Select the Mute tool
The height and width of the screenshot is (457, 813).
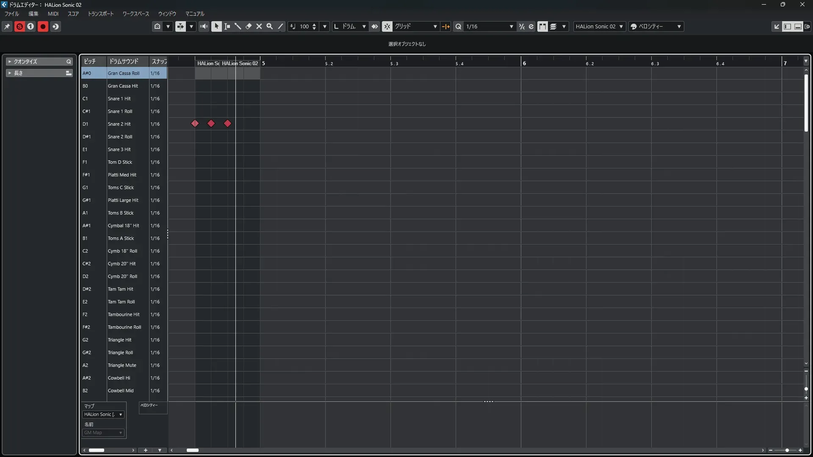259,26
